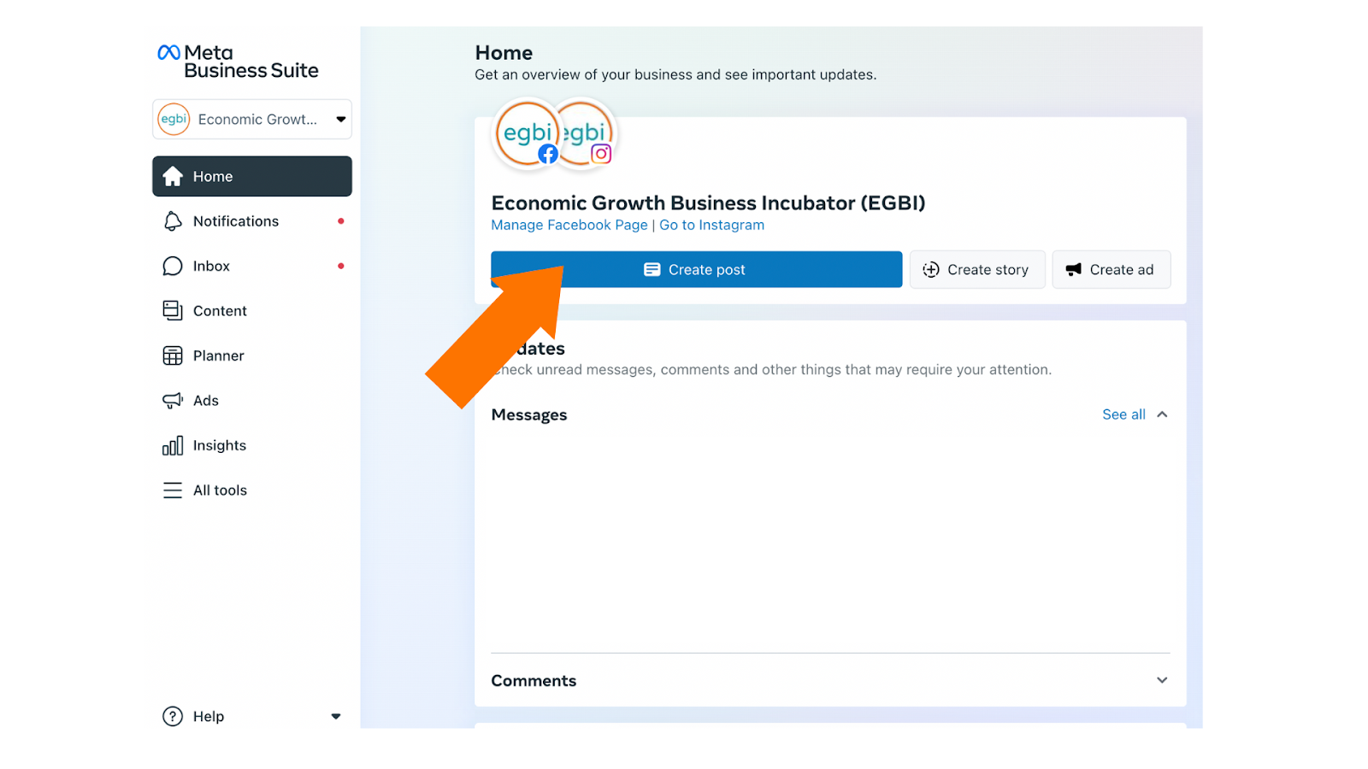Open All tools from the sidebar

(252, 490)
